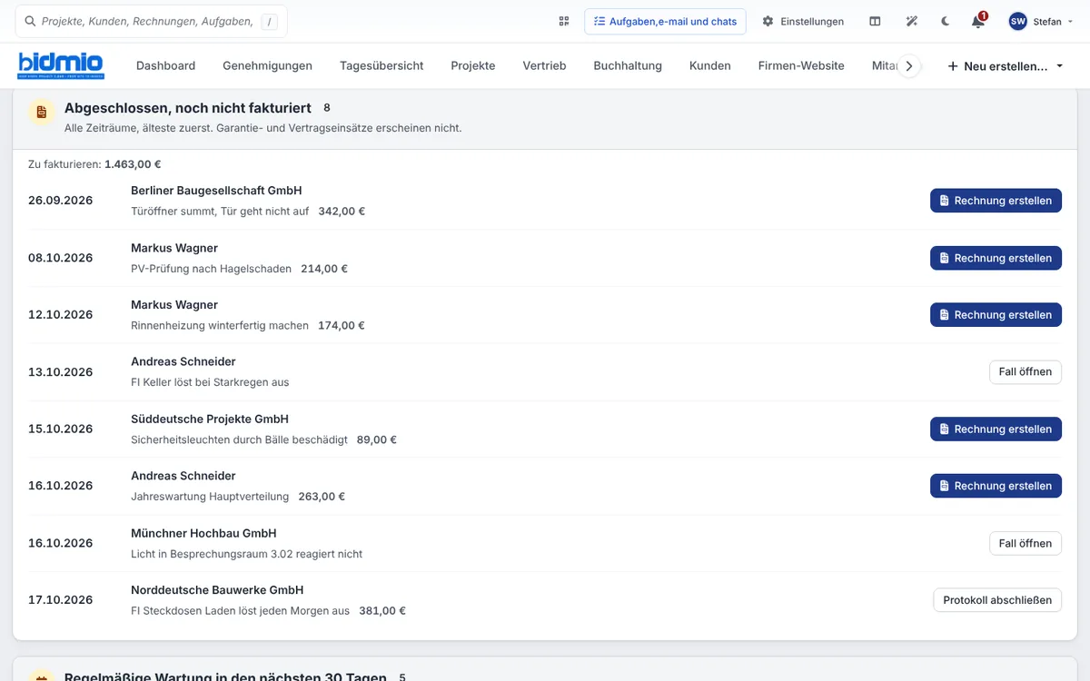Screen dimensions: 1090x681
Task: Focus the global search input field
Action: (x=152, y=21)
